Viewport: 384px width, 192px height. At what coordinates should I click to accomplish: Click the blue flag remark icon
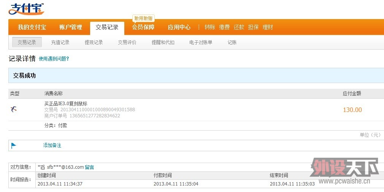pyautogui.click(x=14, y=145)
